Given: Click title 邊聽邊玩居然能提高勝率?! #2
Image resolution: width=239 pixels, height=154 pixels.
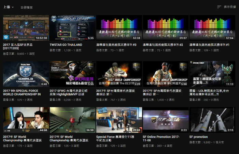Looking at the screenshot, I should [163, 45].
